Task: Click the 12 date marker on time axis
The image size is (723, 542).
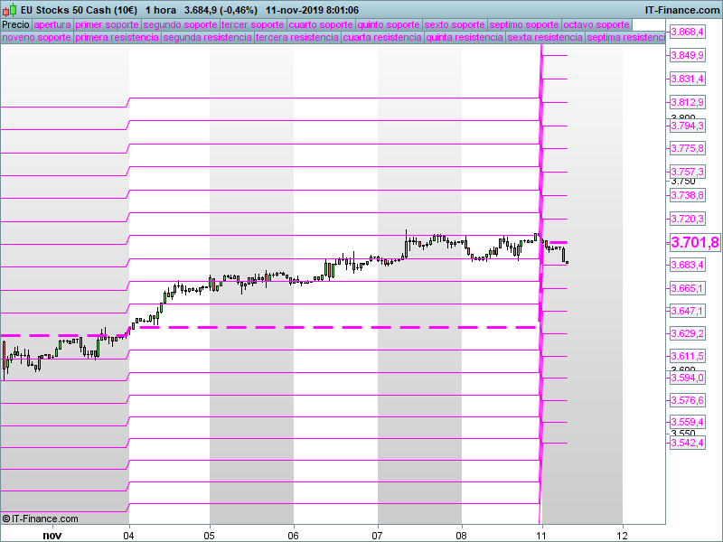Action: (x=623, y=536)
